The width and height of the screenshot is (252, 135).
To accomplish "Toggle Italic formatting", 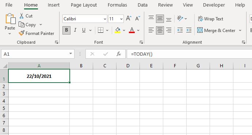I will coord(75,30).
